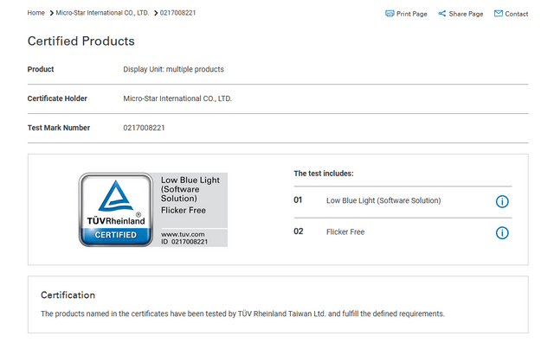The height and width of the screenshot is (342, 554).
Task: Click the TÜVRheinland certified logo badge
Action: click(116, 210)
